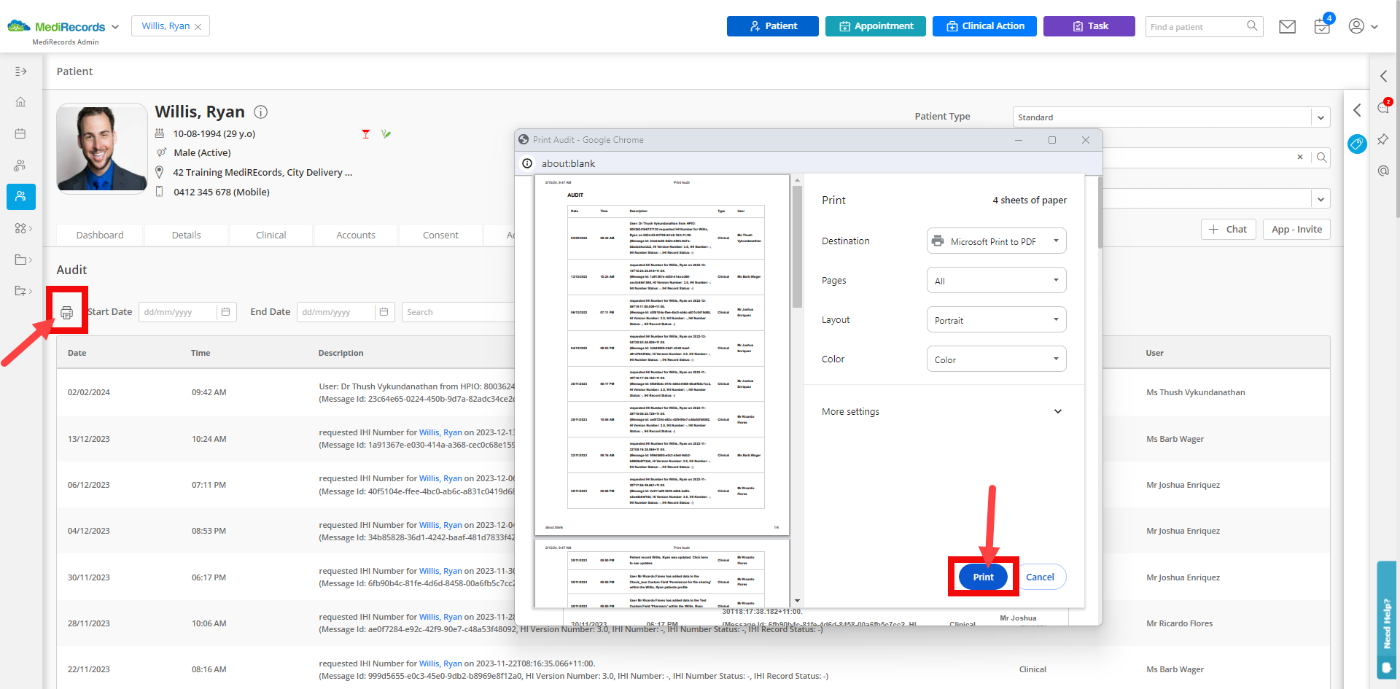This screenshot has height=689, width=1400.
Task: Open the Home icon in the left sidebar
Action: pos(20,102)
